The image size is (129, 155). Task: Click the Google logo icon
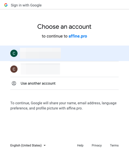point(6,5)
